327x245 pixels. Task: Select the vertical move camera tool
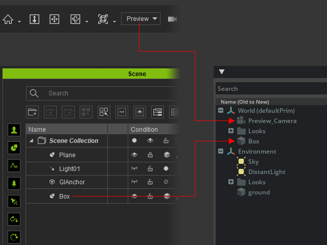coord(35,19)
